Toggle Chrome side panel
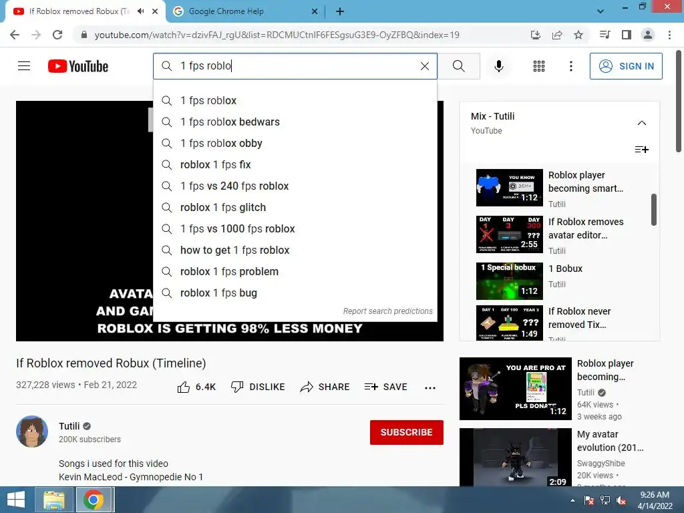This screenshot has height=513, width=684. pyautogui.click(x=627, y=35)
